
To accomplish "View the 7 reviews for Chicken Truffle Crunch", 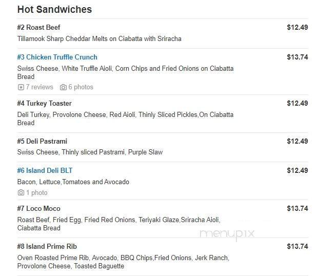I will pos(39,87).
